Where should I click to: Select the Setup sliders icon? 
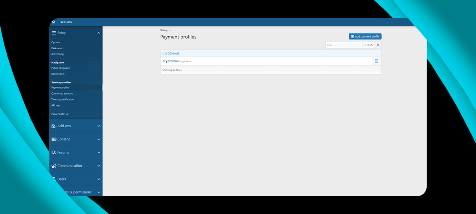54,33
